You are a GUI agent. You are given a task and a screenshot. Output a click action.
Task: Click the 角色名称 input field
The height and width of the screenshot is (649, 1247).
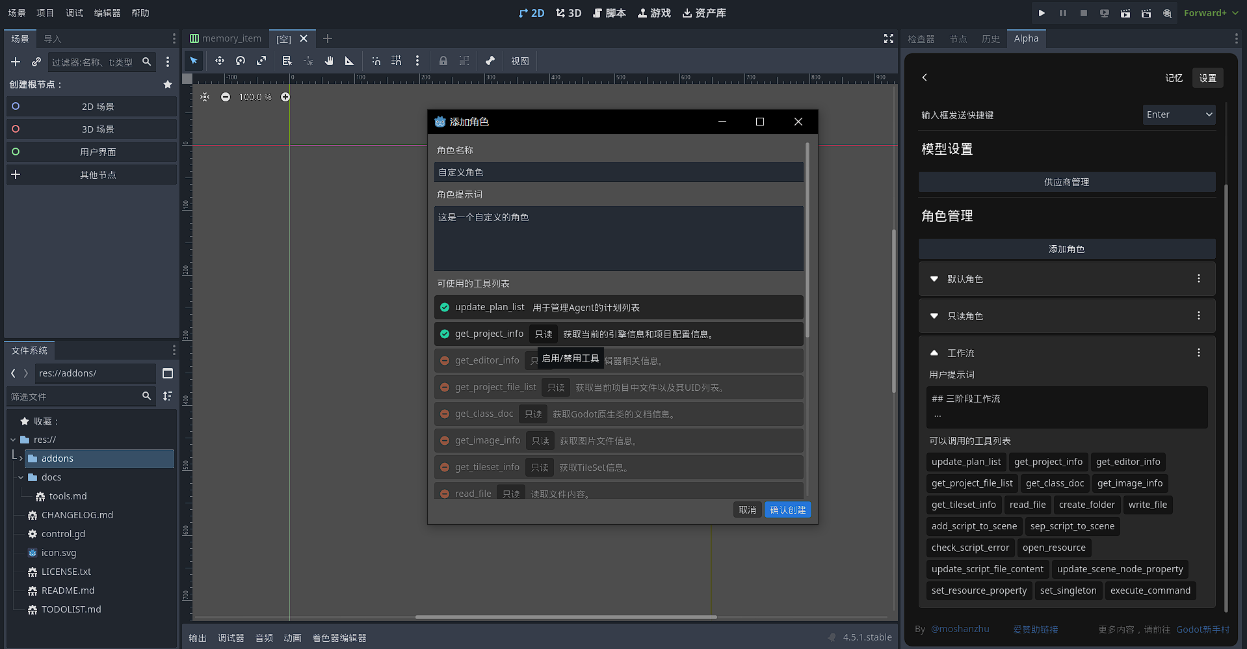pos(618,172)
